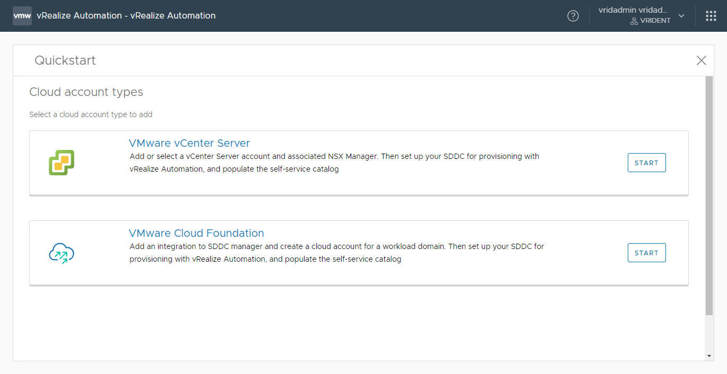
Task: Open the services grid apps icon
Action: click(711, 16)
